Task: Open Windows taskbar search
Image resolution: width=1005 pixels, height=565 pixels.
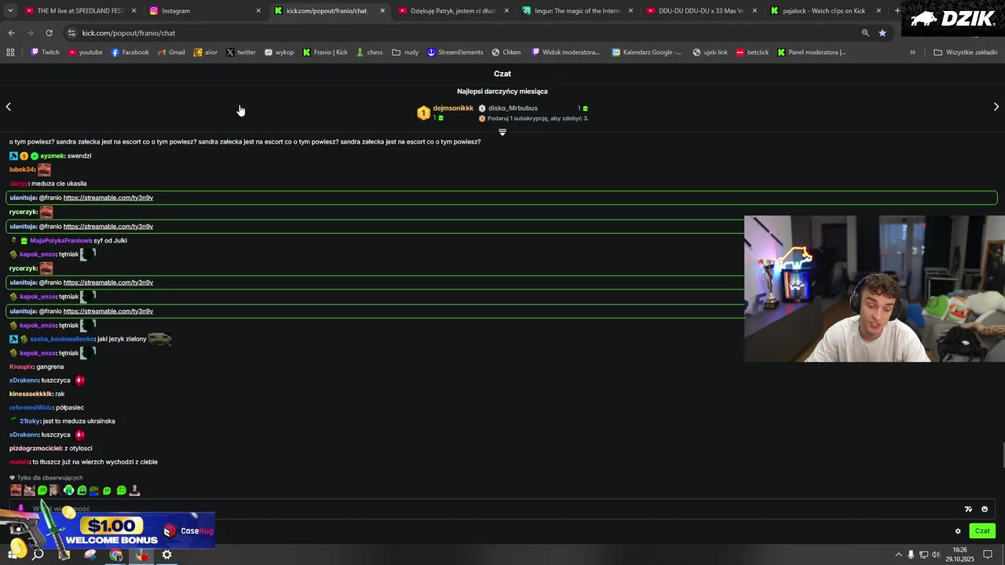Action: pyautogui.click(x=38, y=555)
